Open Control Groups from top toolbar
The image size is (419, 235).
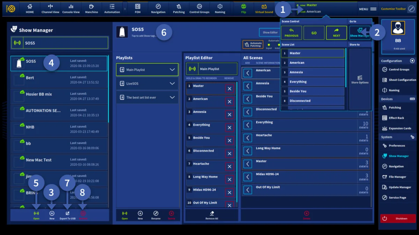click(199, 9)
